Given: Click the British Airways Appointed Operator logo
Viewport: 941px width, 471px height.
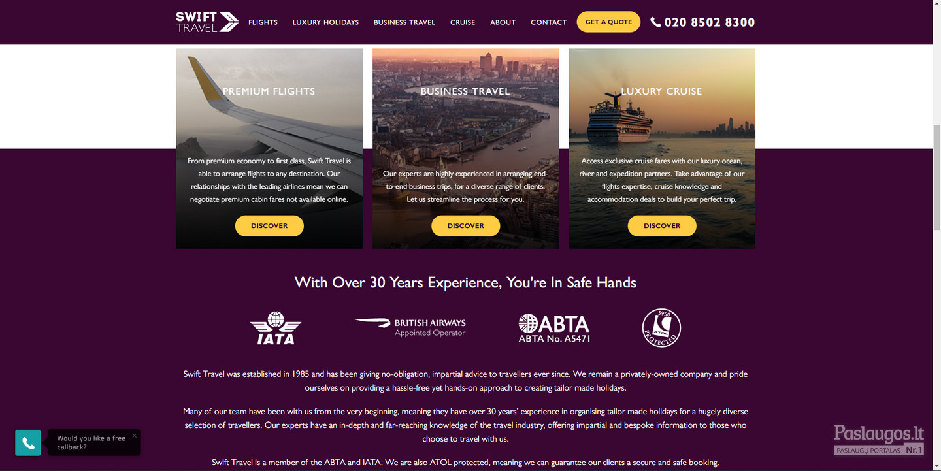Looking at the screenshot, I should [410, 327].
